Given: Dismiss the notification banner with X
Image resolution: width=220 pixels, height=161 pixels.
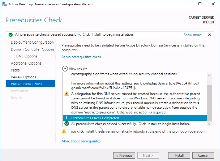Looking at the screenshot, I should 209,35.
